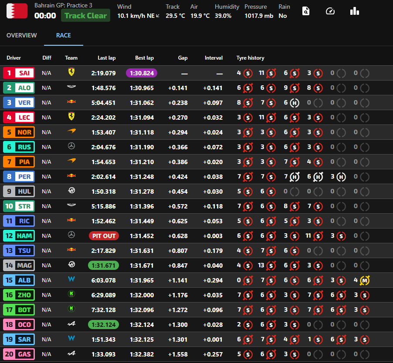Click the Driver column header
393x363 pixels.
[x=14, y=58]
